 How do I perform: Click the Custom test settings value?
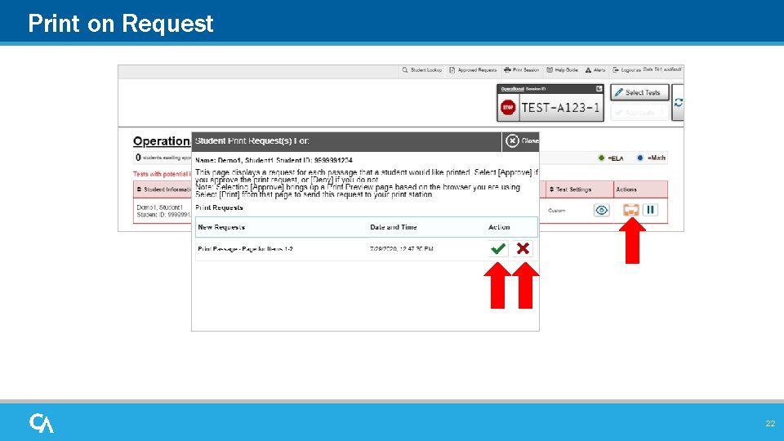[x=556, y=211]
